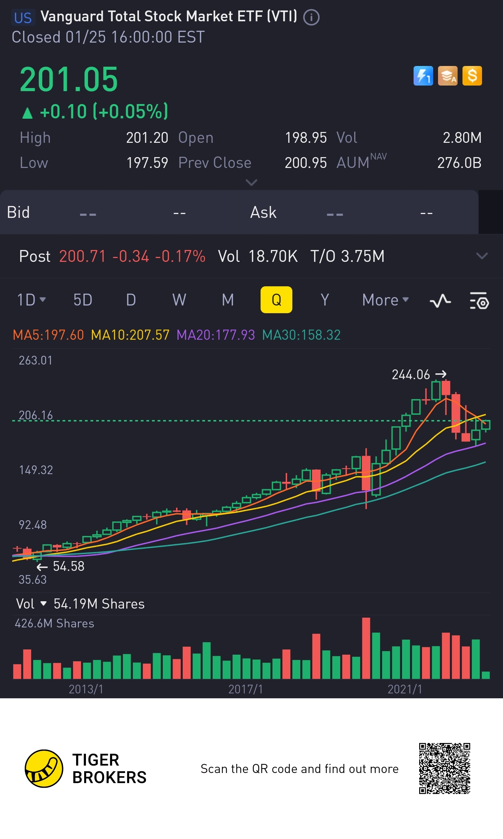The height and width of the screenshot is (839, 503).
Task: Open the chart indicator wave icon
Action: (x=440, y=301)
